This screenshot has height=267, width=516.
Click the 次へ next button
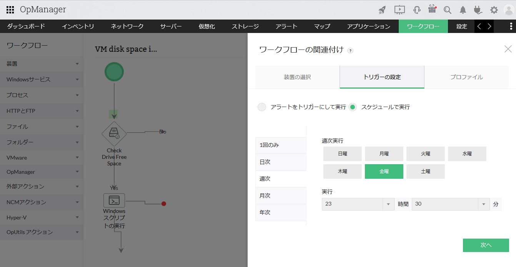(x=486, y=245)
